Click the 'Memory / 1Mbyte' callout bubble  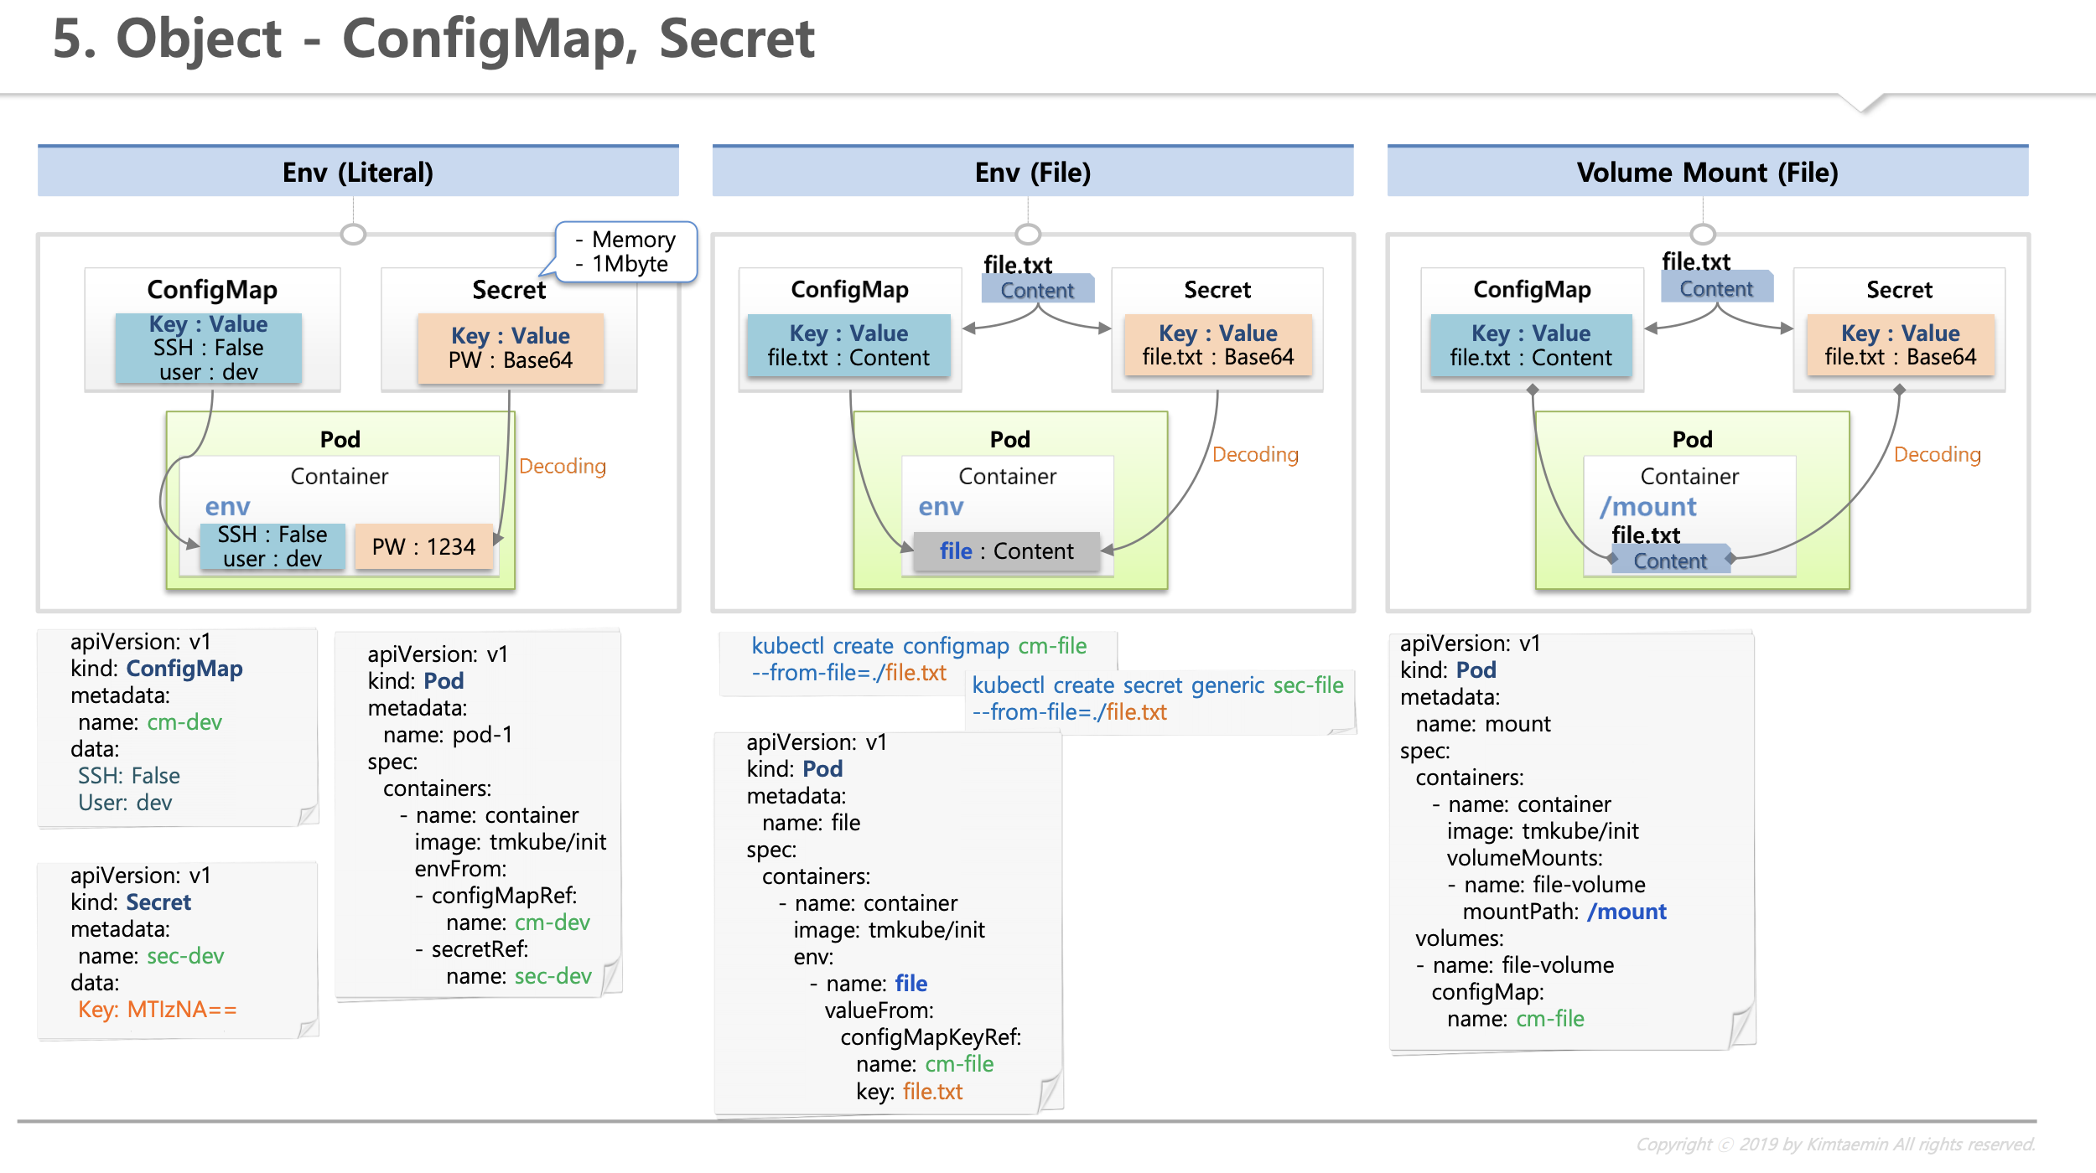tap(626, 251)
